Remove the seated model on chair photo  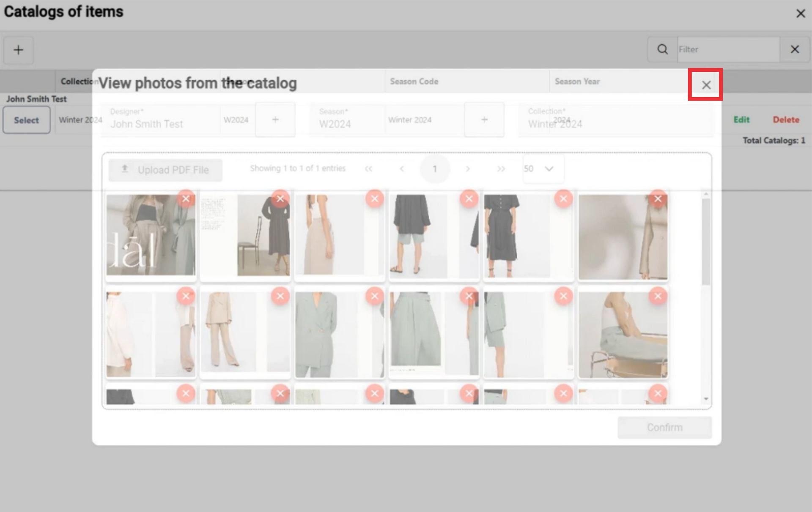pos(658,296)
